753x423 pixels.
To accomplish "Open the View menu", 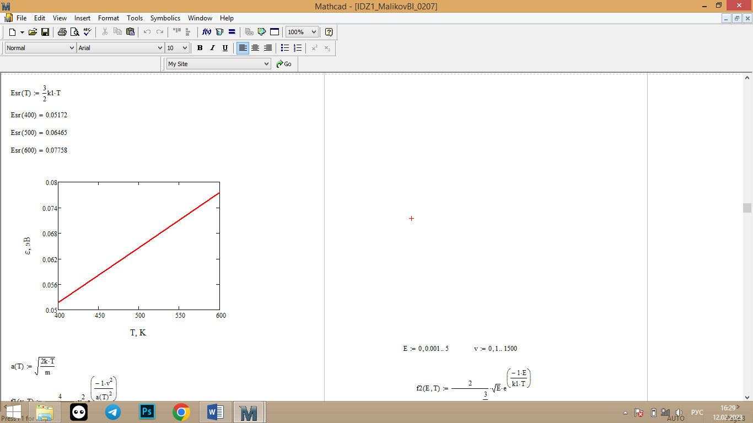I will [60, 18].
